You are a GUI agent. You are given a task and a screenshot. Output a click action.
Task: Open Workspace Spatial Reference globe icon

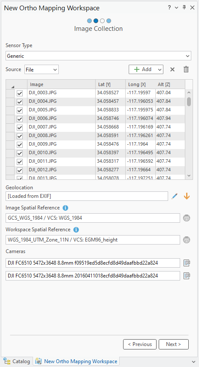coord(187,240)
